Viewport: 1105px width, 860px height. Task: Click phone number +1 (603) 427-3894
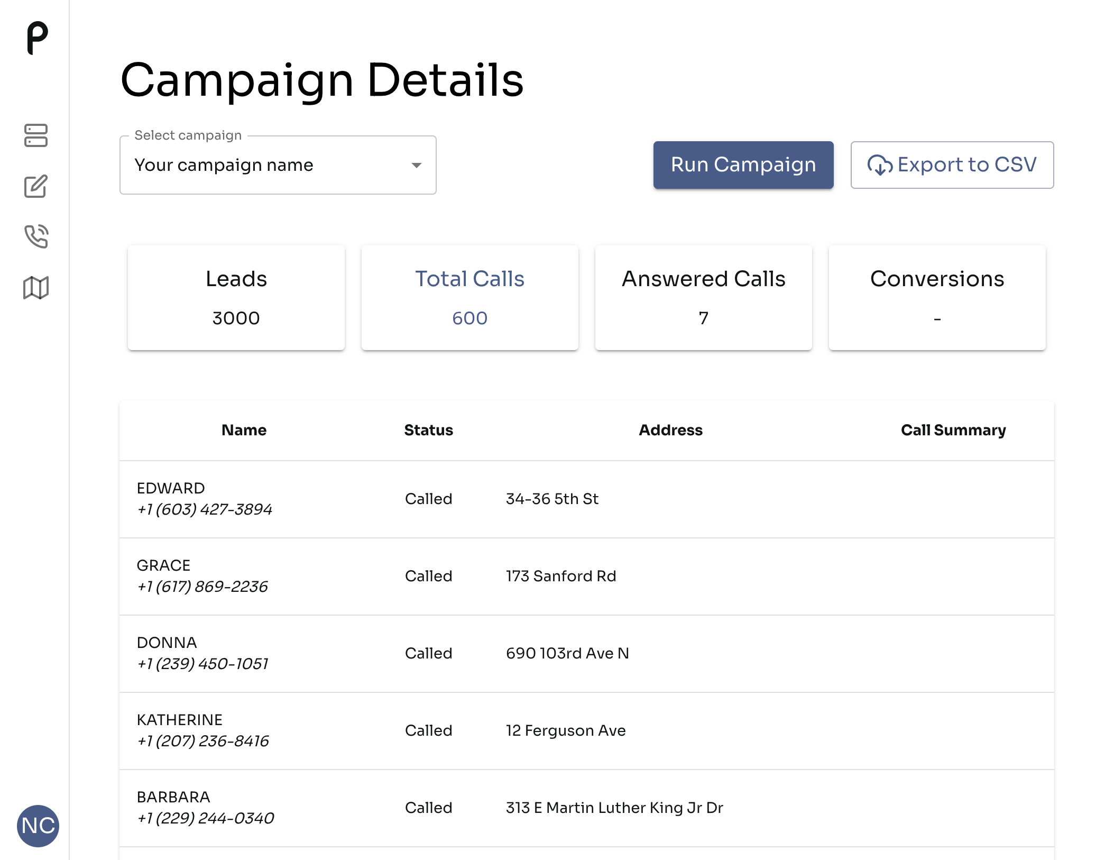[205, 509]
